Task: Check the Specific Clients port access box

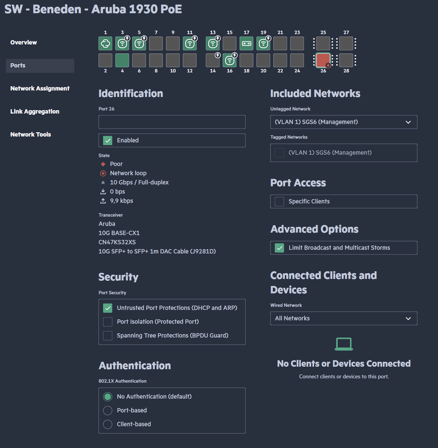Action: point(279,202)
